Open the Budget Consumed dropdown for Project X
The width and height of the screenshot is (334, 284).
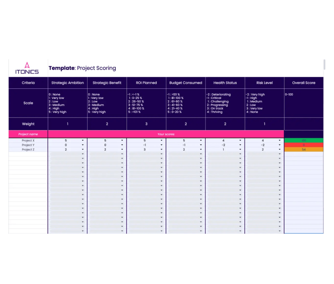(x=201, y=140)
